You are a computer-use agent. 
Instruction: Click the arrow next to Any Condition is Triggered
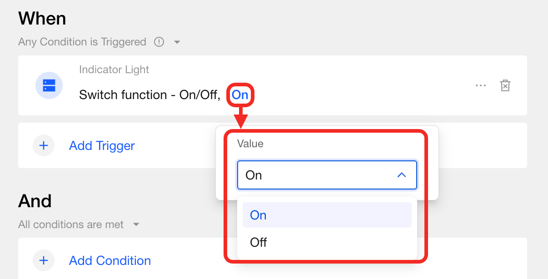coord(177,42)
